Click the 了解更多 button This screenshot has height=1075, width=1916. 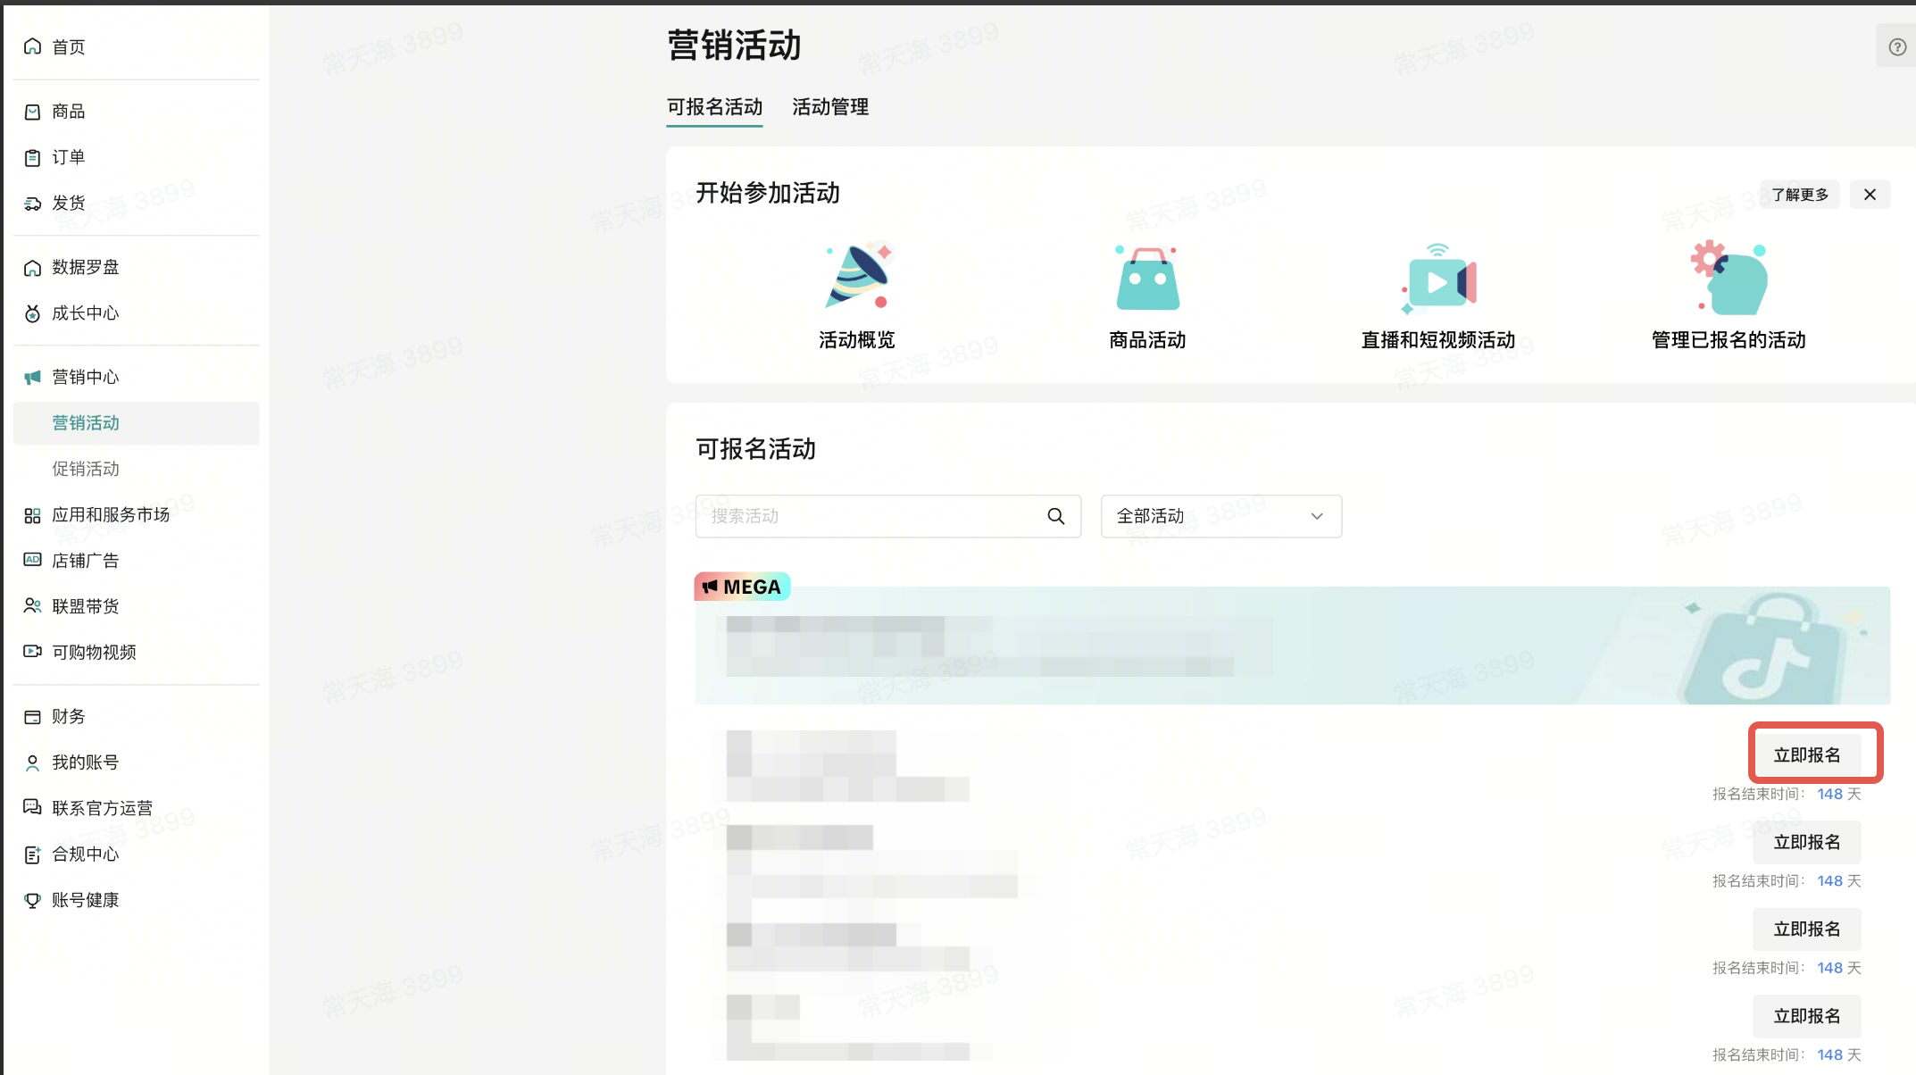(1799, 195)
